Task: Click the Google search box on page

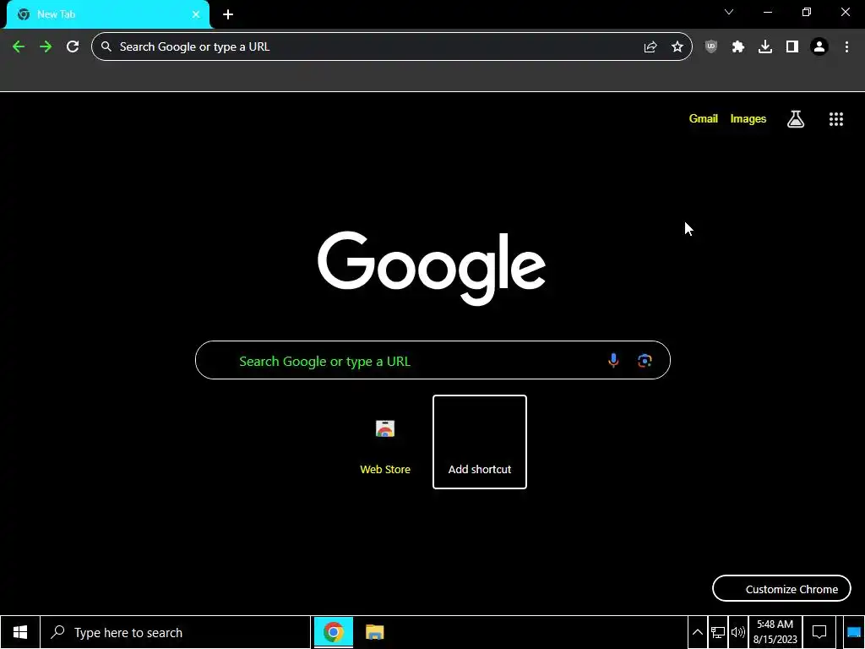Action: [432, 360]
